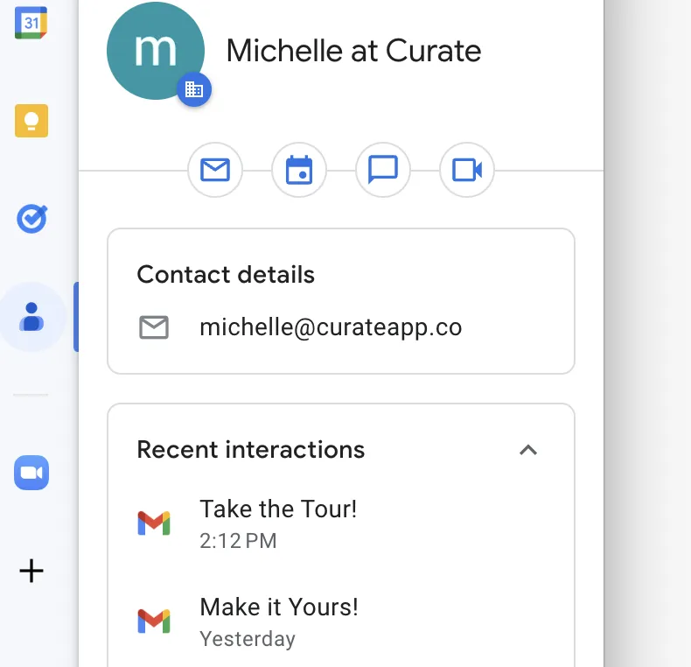The image size is (691, 667).
Task: Click the organization badge on the avatar
Action: click(194, 89)
